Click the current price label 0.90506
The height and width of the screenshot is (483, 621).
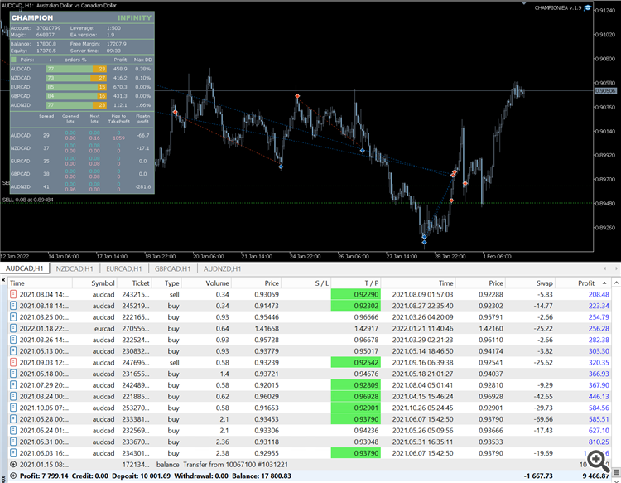(x=606, y=91)
